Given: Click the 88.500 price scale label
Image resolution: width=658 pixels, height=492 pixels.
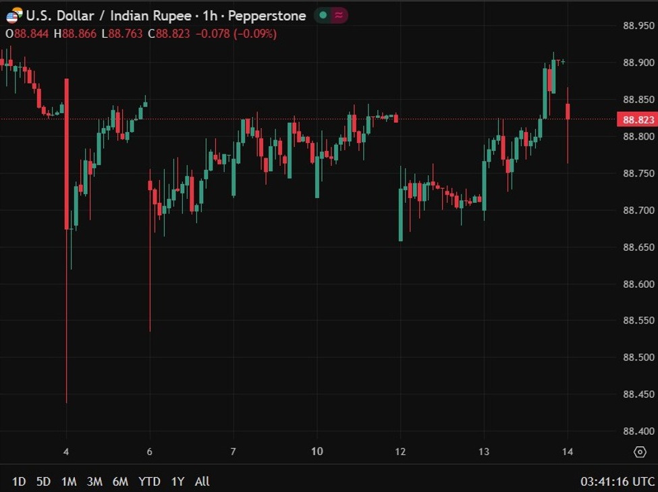Looking at the screenshot, I should click(637, 357).
